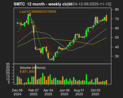Image resolution: width=123 pixels, height=98 pixels.
Task: Click the 40 price axis label
Action: point(117,47)
